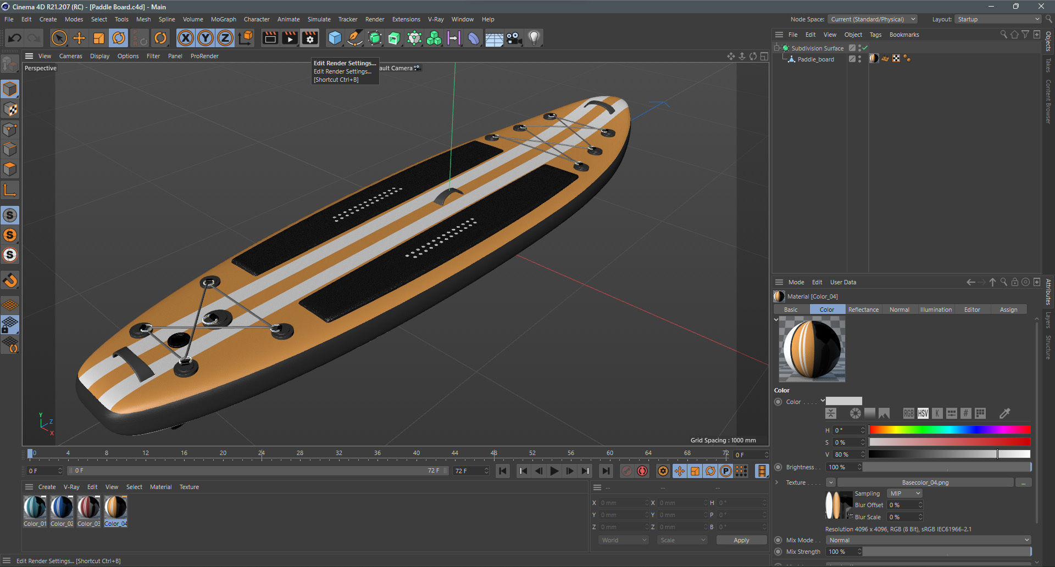This screenshot has width=1055, height=567.
Task: Switch to Texture mode checker cube
Action: click(x=10, y=109)
